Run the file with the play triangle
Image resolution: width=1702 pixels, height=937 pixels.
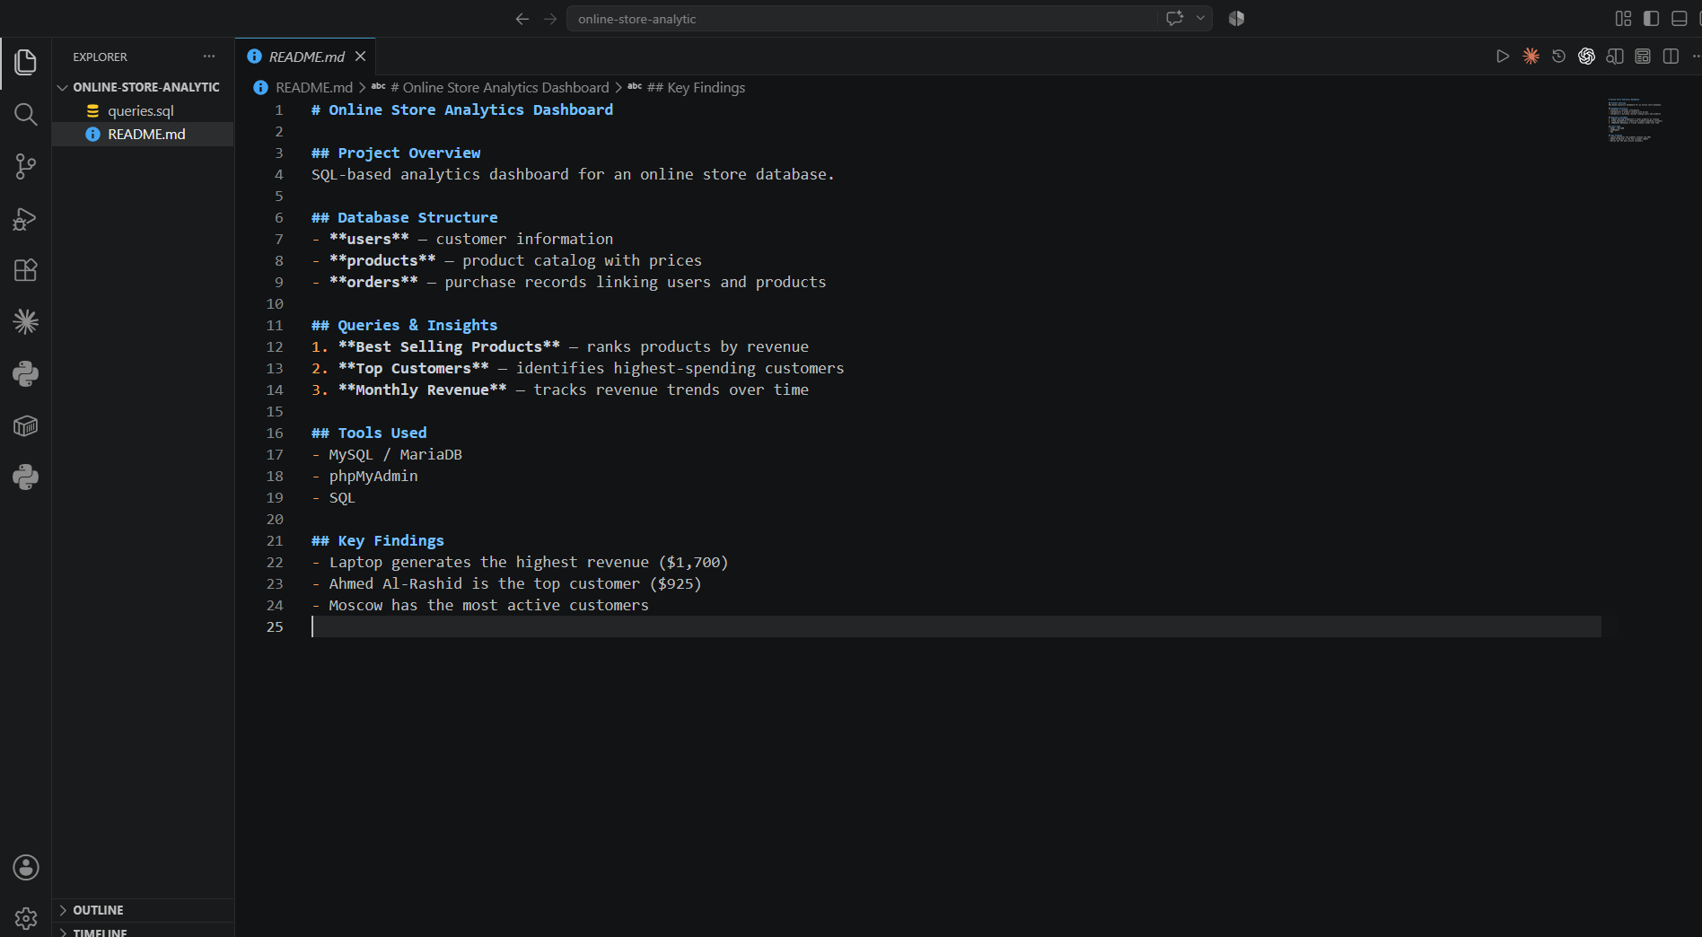(x=1503, y=57)
